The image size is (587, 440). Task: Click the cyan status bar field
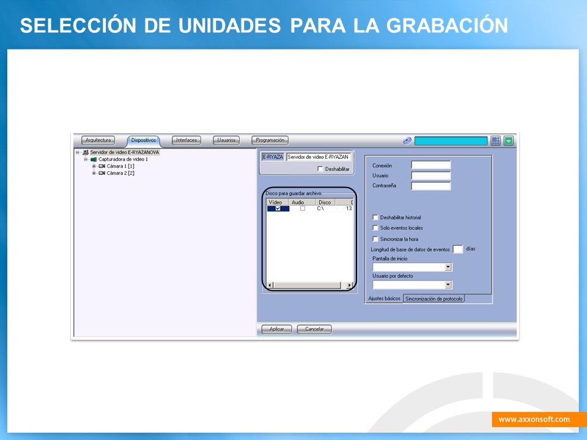point(451,141)
